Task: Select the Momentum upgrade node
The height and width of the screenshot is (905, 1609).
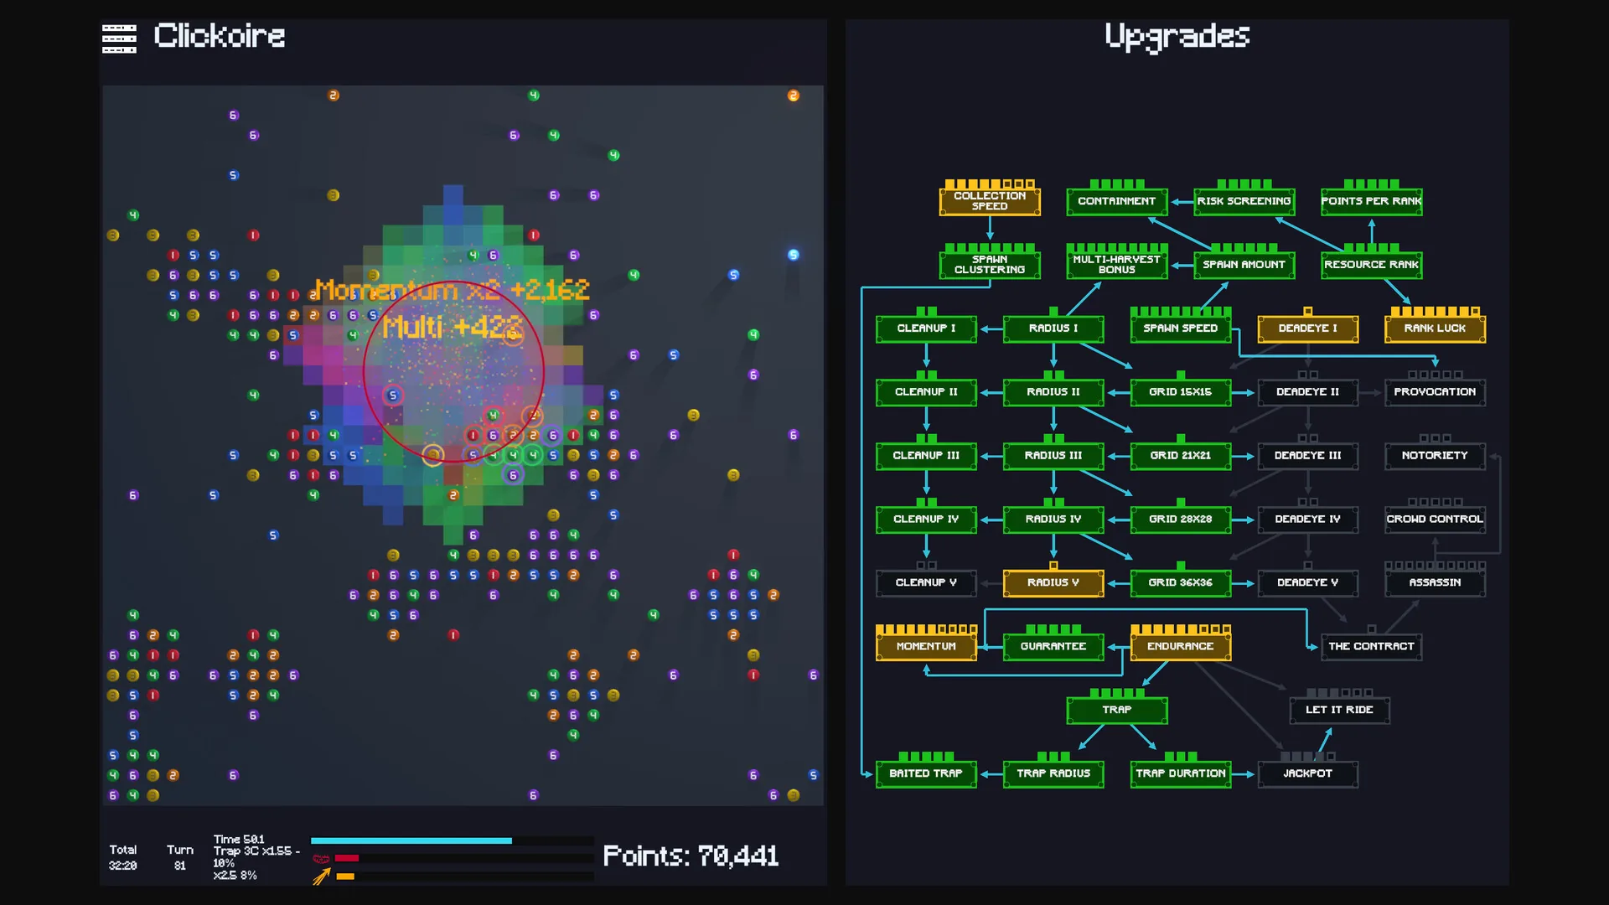Action: coord(926,646)
